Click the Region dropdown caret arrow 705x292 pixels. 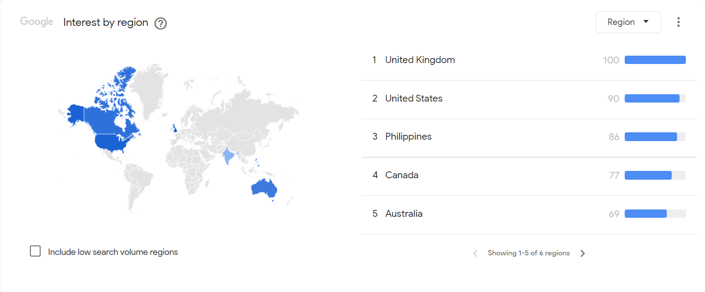coord(646,21)
